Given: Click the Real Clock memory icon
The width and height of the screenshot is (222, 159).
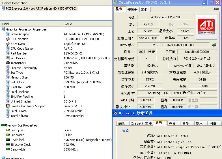Looking at the screenshot, I should tap(8, 140).
